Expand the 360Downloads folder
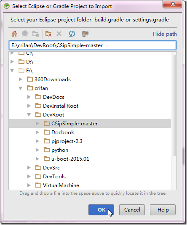 21,79
